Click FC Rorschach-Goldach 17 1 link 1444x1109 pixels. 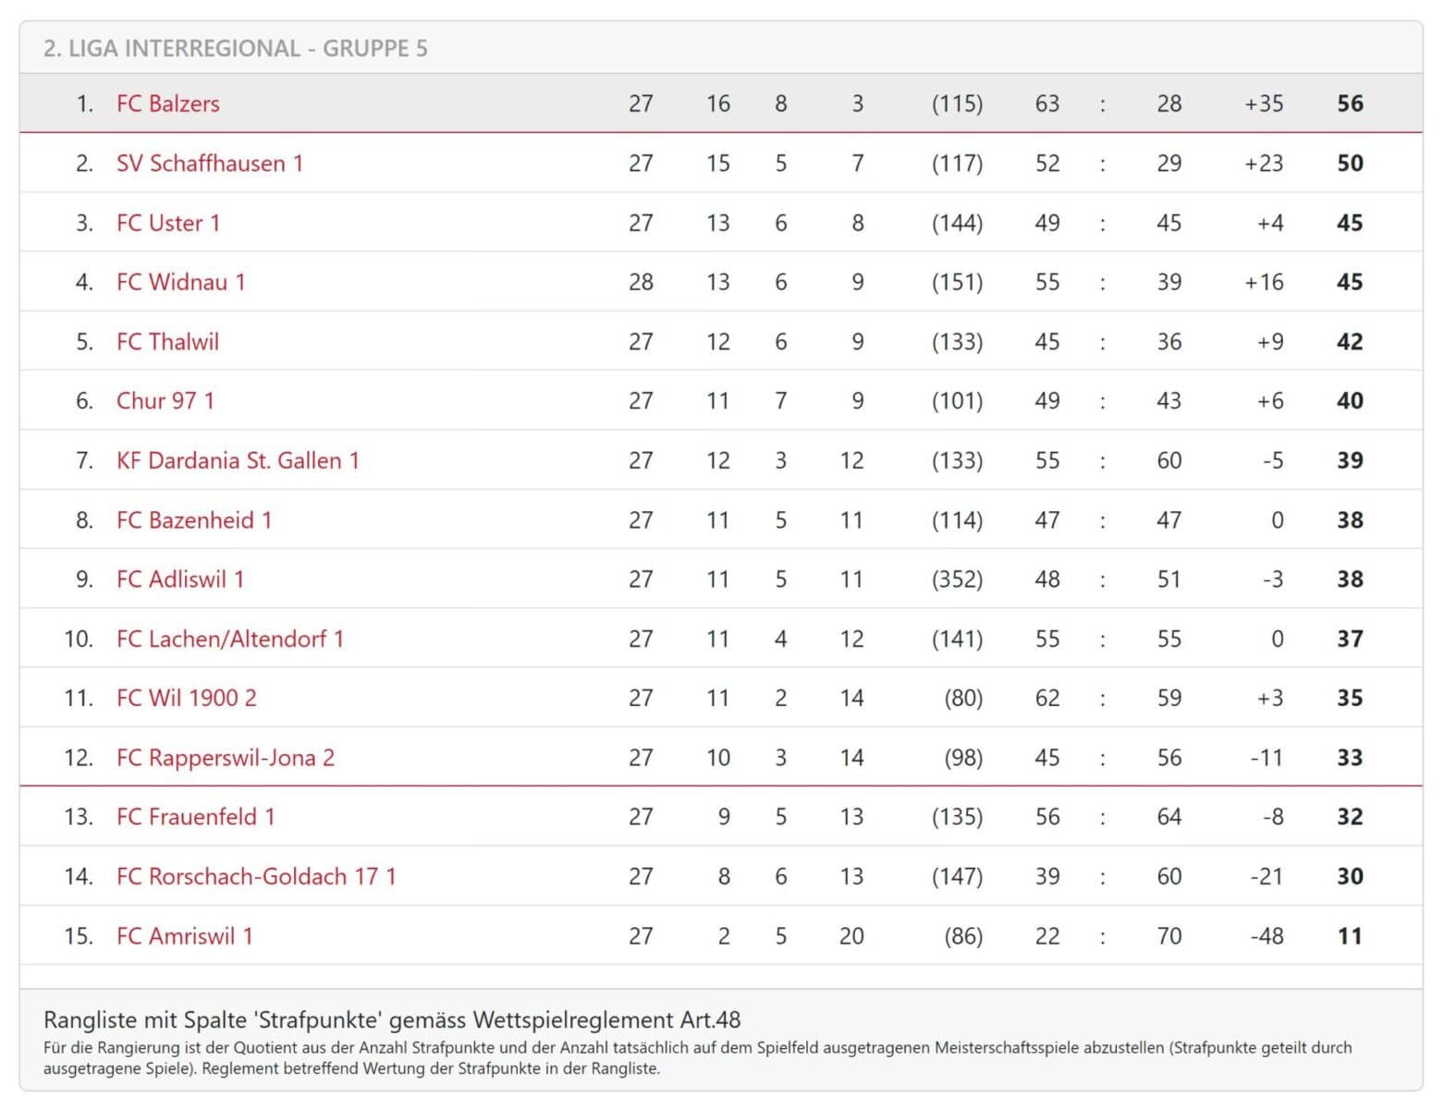257,876
